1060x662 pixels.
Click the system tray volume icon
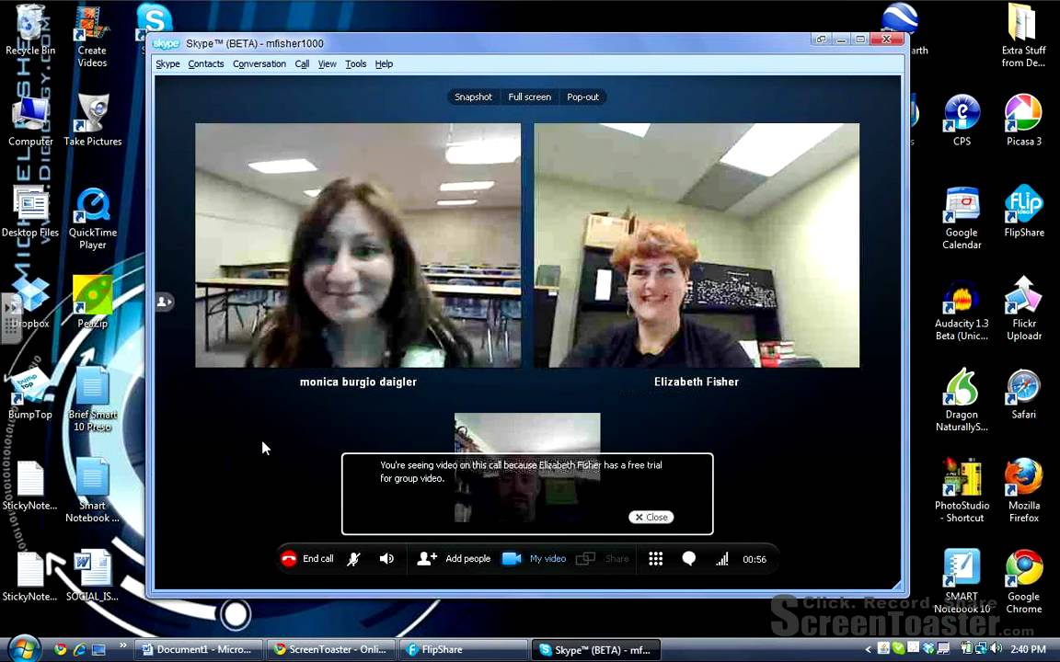(997, 649)
